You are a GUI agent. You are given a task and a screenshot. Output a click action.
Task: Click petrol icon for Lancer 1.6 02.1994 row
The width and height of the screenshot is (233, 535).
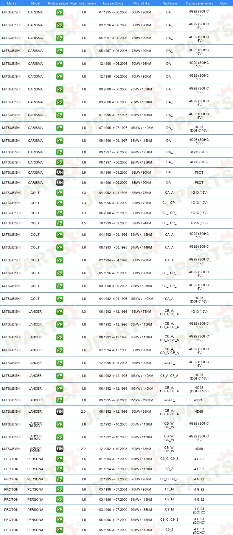pyautogui.click(x=60, y=350)
